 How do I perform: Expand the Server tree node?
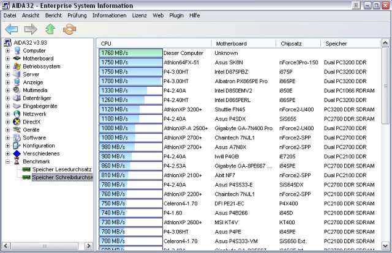click(8, 75)
